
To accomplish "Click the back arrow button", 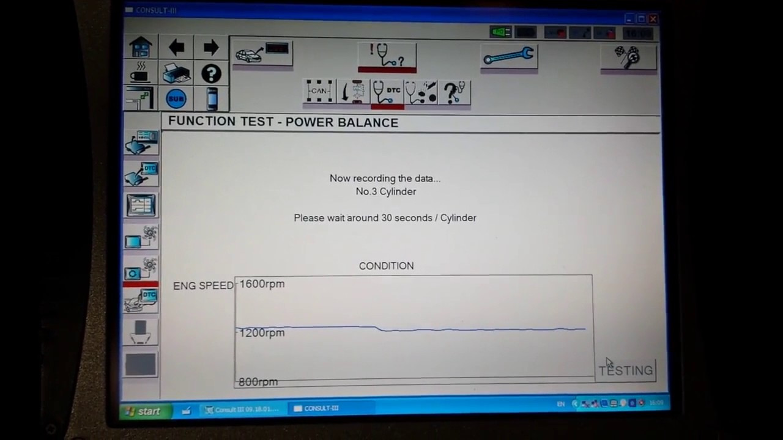I will 177,48.
